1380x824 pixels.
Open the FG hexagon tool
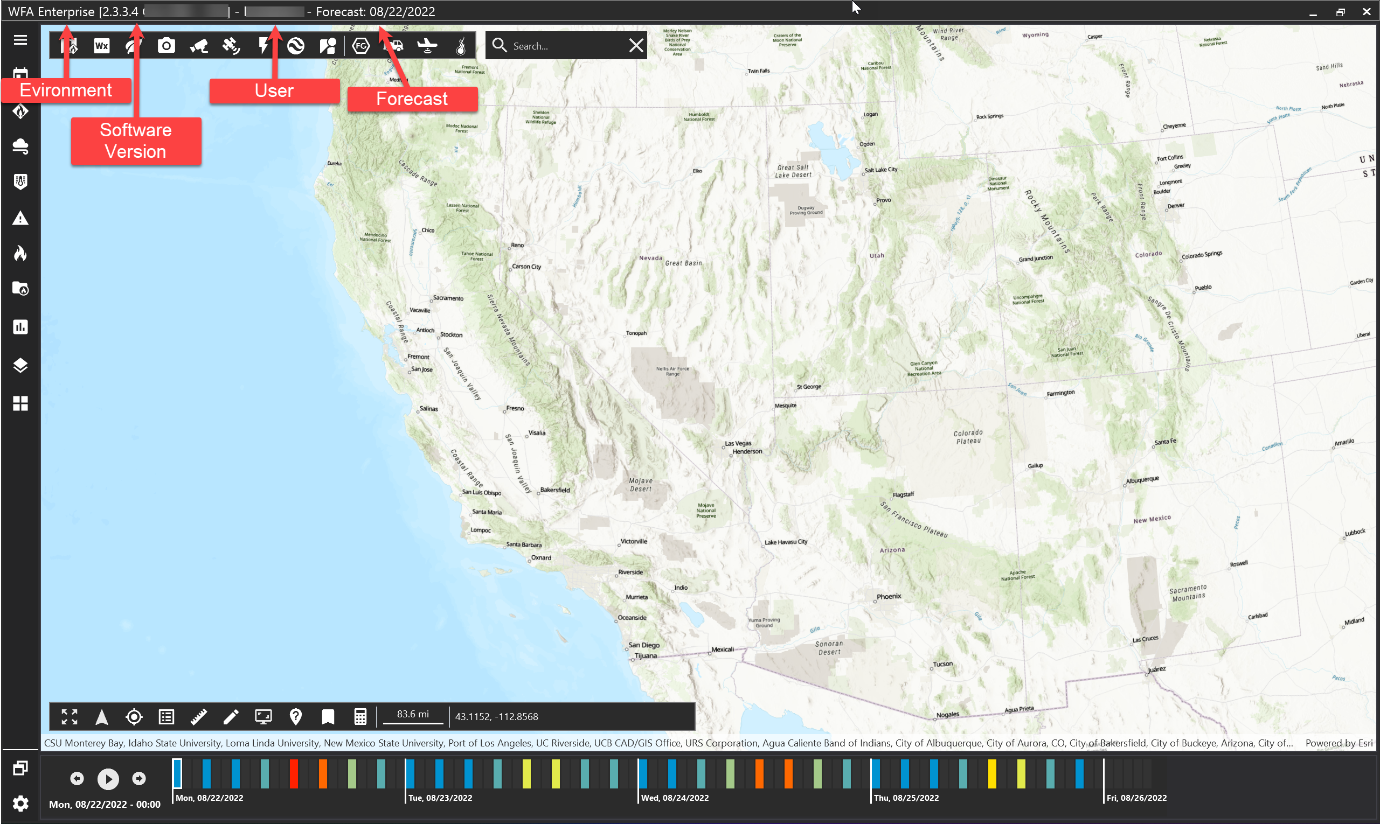(x=361, y=46)
